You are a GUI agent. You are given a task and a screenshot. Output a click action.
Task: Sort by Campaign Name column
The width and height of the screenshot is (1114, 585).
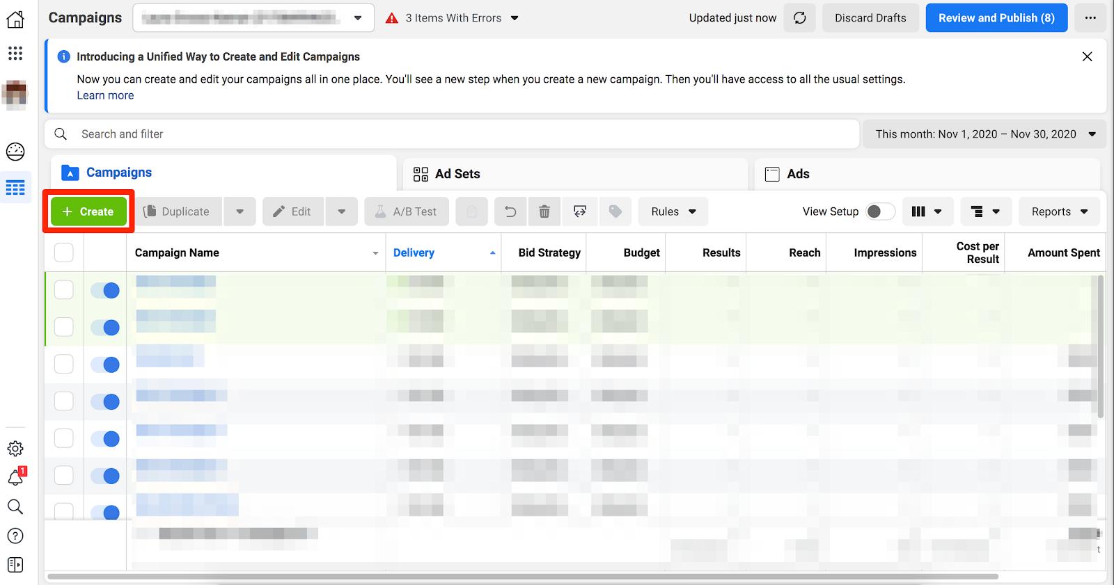pyautogui.click(x=256, y=253)
